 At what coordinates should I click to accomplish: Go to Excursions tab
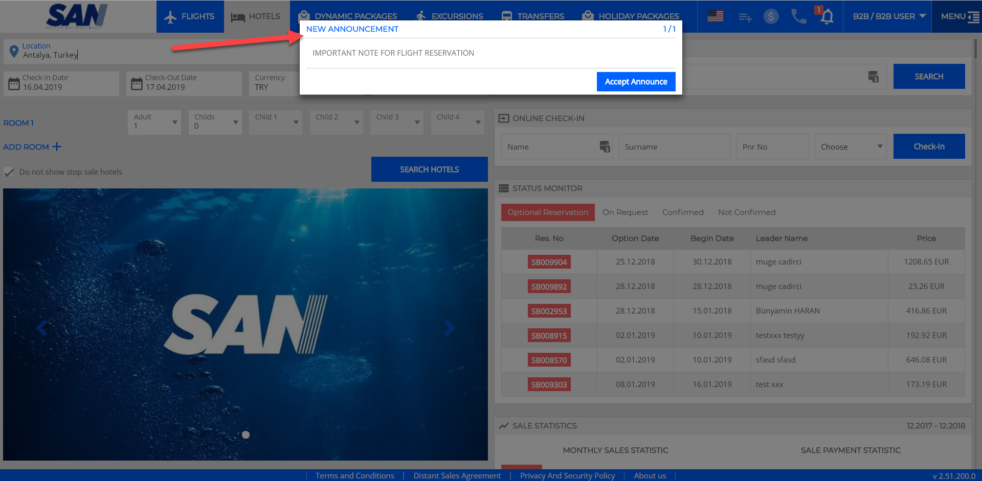tap(450, 16)
